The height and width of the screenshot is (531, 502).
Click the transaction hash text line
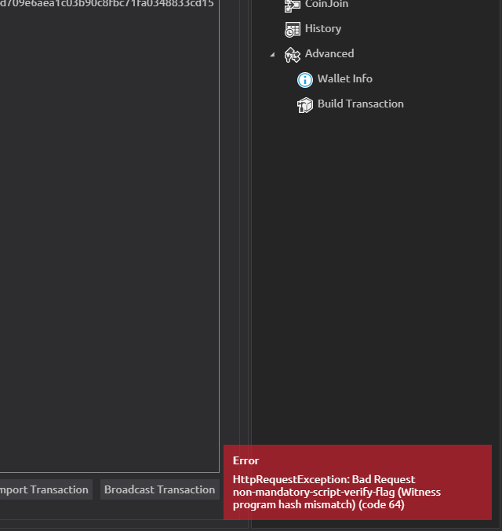107,4
